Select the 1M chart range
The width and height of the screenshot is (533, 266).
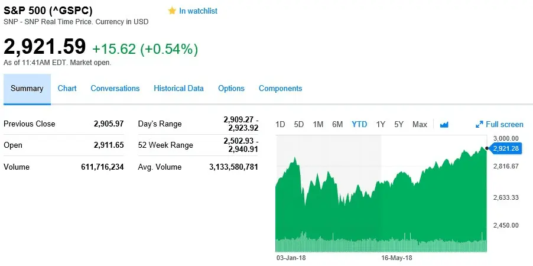318,124
